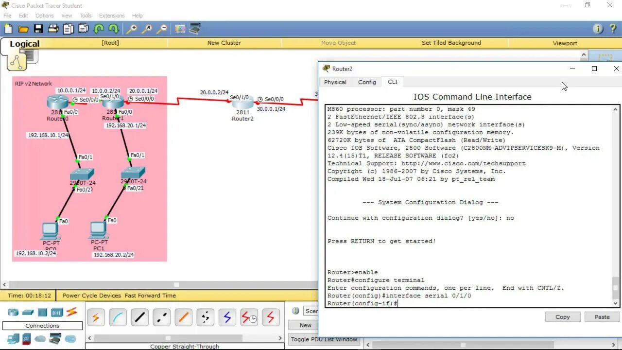Choose the orange Fiber cable
This screenshot has width=622, height=350.
tap(183, 318)
